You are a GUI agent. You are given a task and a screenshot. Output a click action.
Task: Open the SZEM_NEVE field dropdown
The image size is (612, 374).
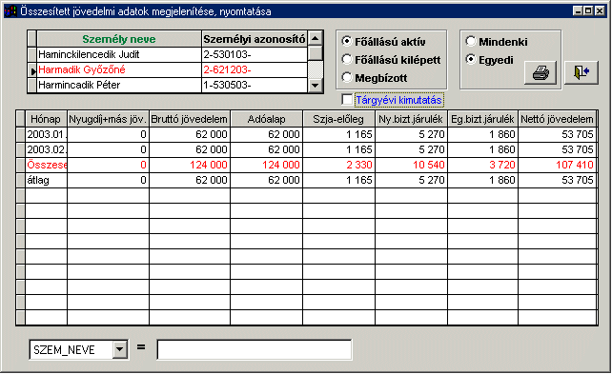tap(120, 349)
